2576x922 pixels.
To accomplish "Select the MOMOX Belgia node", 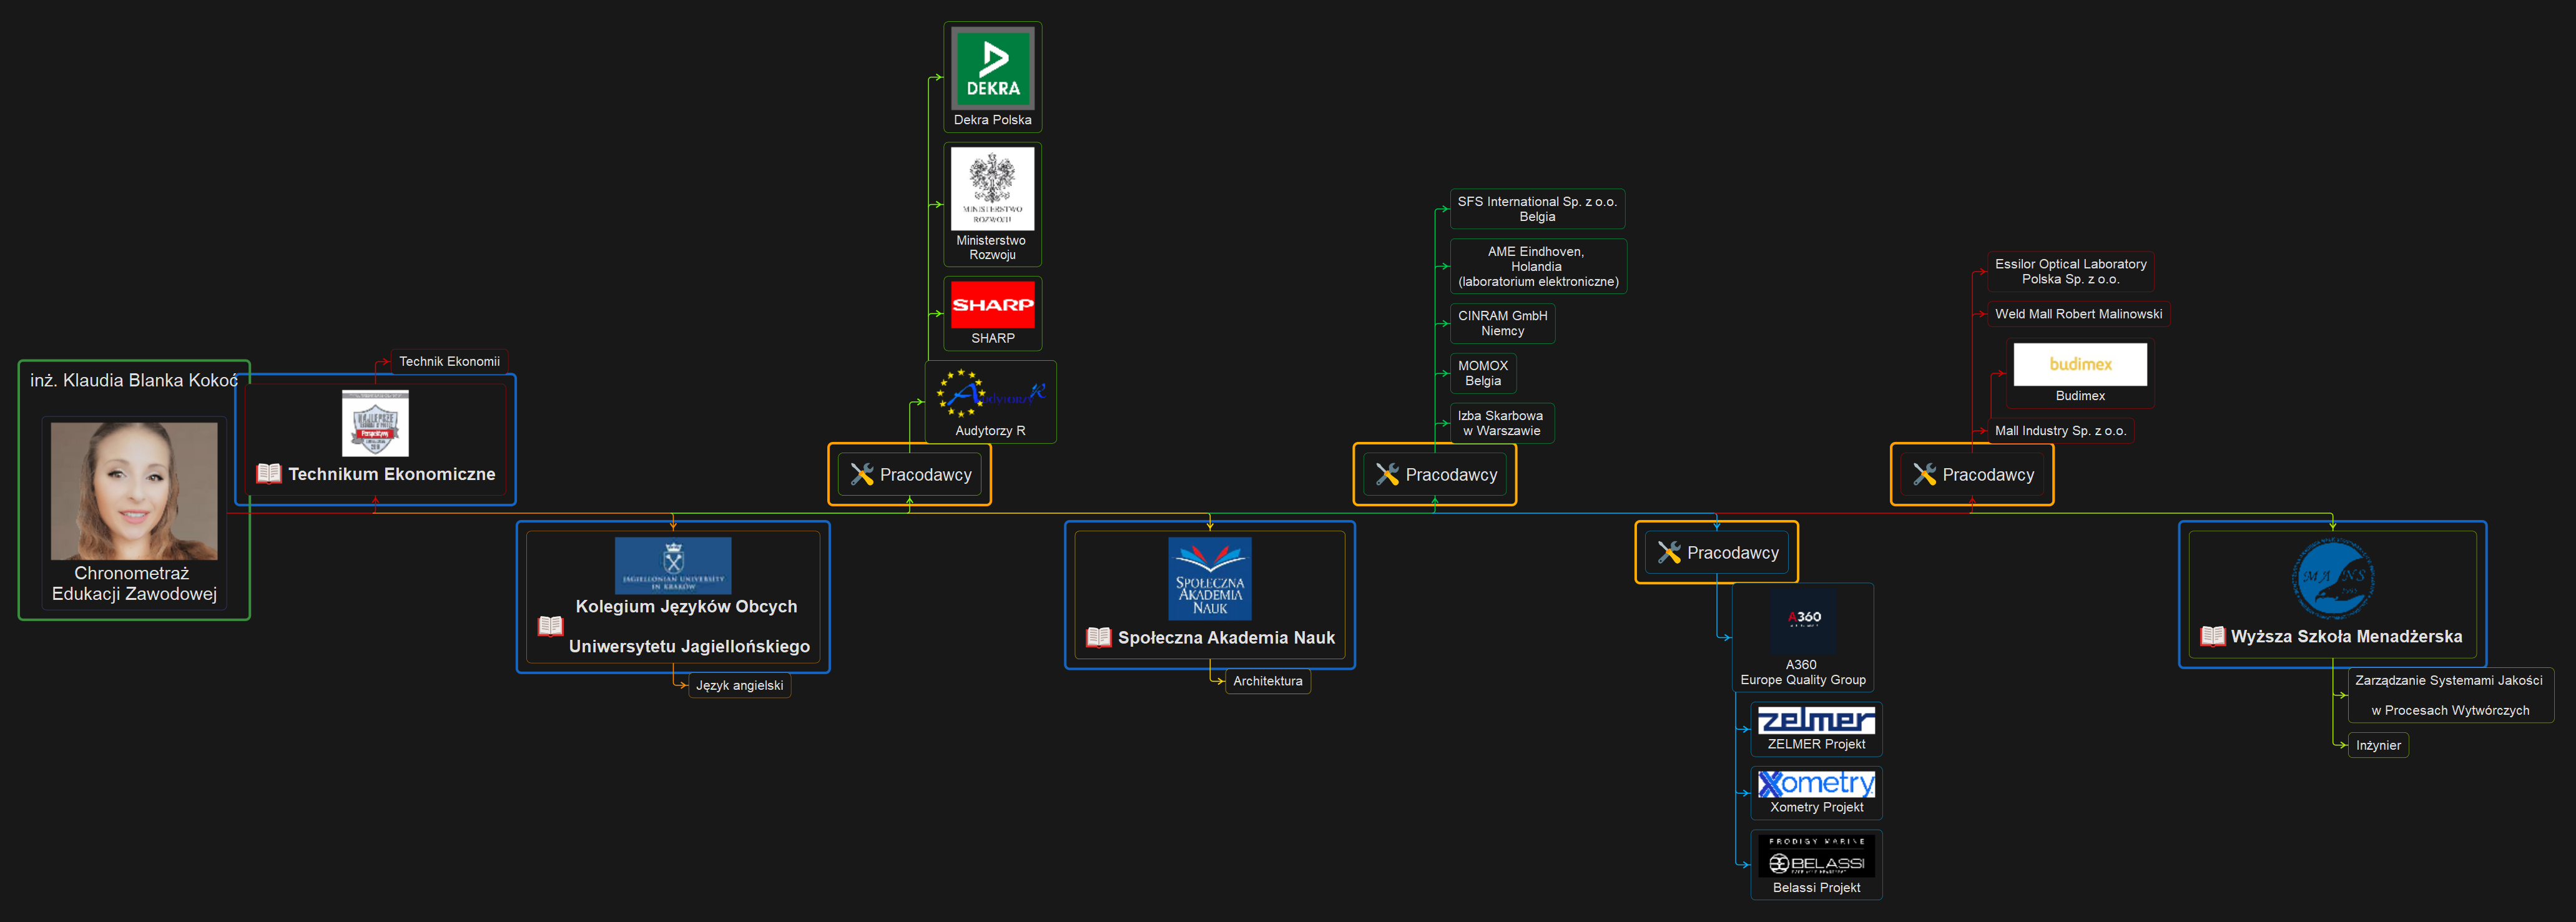I will (x=1483, y=373).
